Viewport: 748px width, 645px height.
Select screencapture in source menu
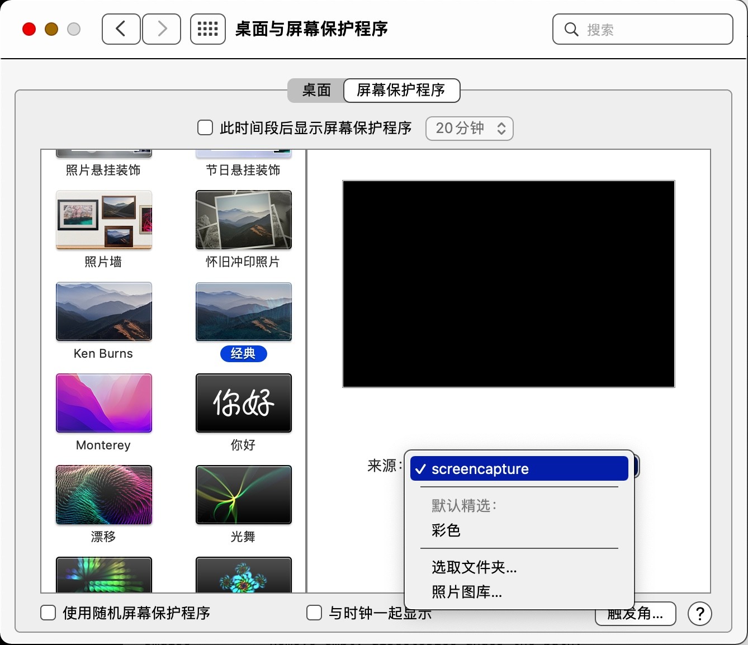tap(519, 469)
